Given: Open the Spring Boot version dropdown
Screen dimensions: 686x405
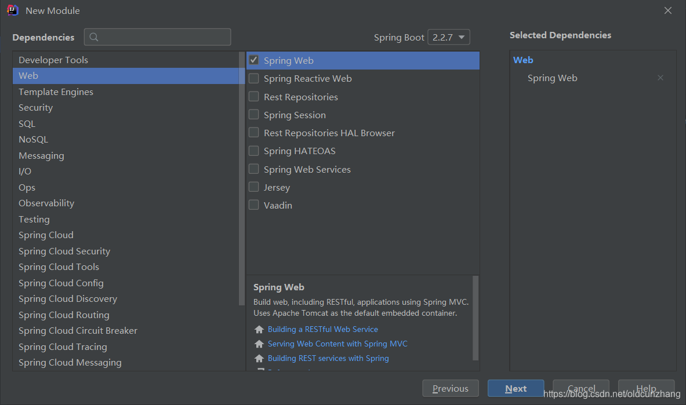Looking at the screenshot, I should 448,37.
